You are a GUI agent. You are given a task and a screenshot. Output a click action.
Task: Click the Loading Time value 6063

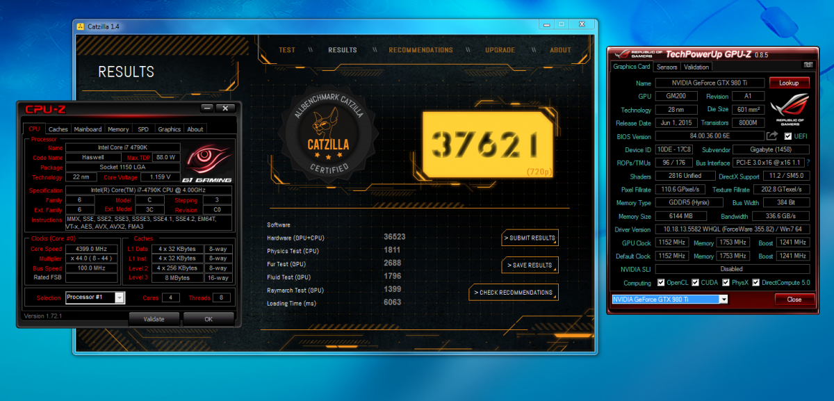(x=393, y=302)
